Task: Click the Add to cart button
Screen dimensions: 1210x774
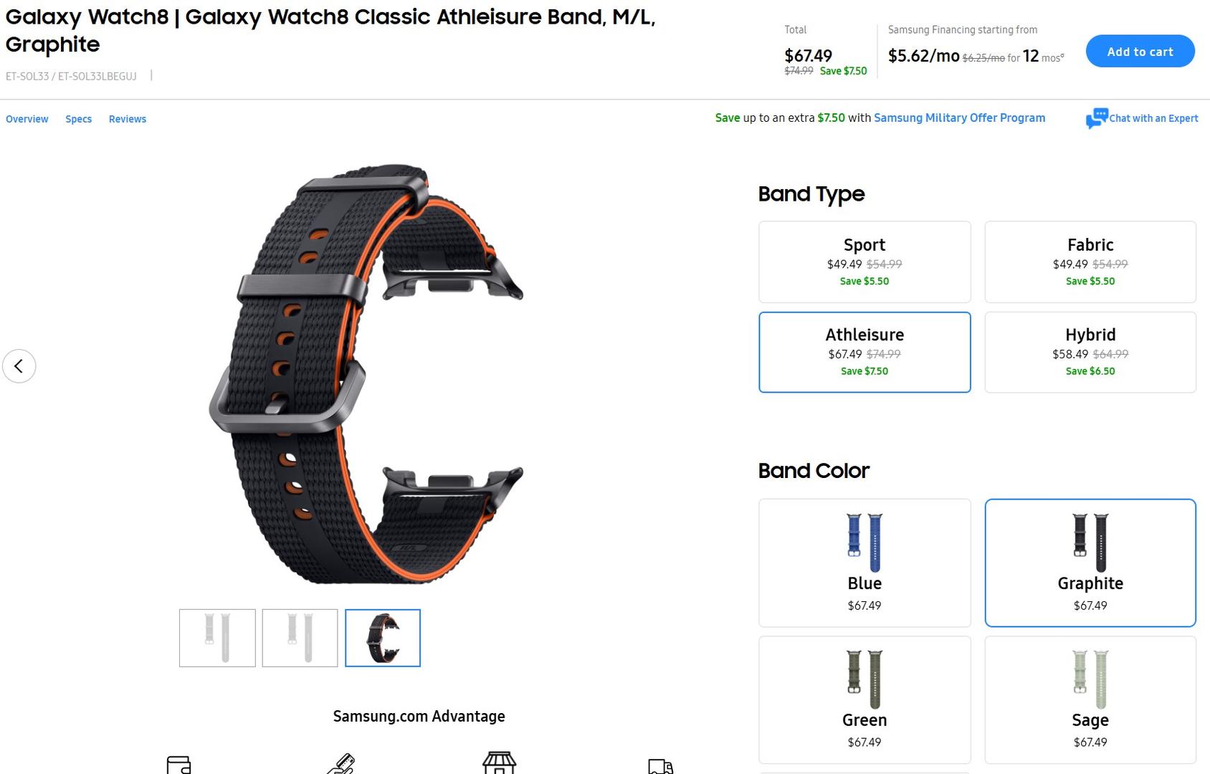Action: tap(1140, 52)
